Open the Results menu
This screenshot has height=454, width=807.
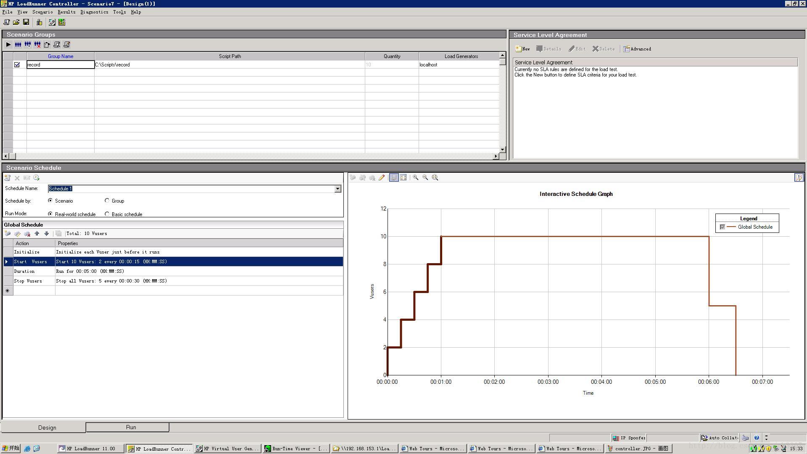click(x=66, y=12)
